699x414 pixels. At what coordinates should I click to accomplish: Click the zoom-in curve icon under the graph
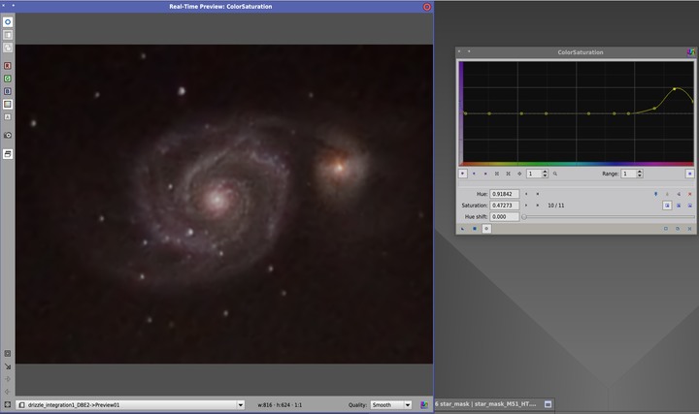pyautogui.click(x=497, y=174)
